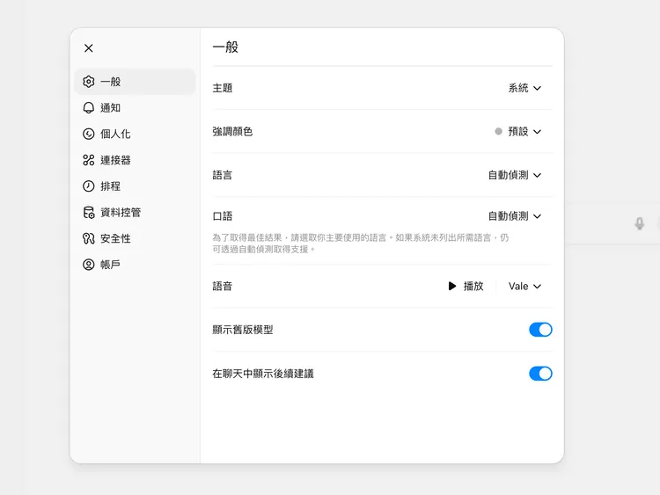Toggle the 在聊天中顯示後續建議 switch

[540, 374]
